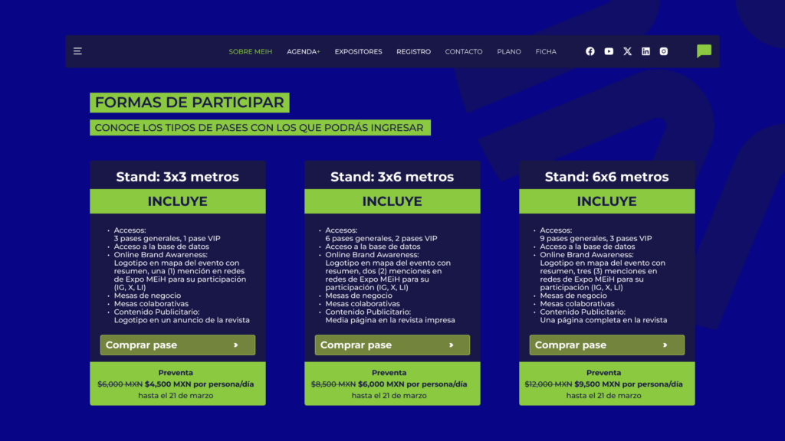
Task: Click the arrow on 3x3 Comprar pase
Action: tap(235, 345)
